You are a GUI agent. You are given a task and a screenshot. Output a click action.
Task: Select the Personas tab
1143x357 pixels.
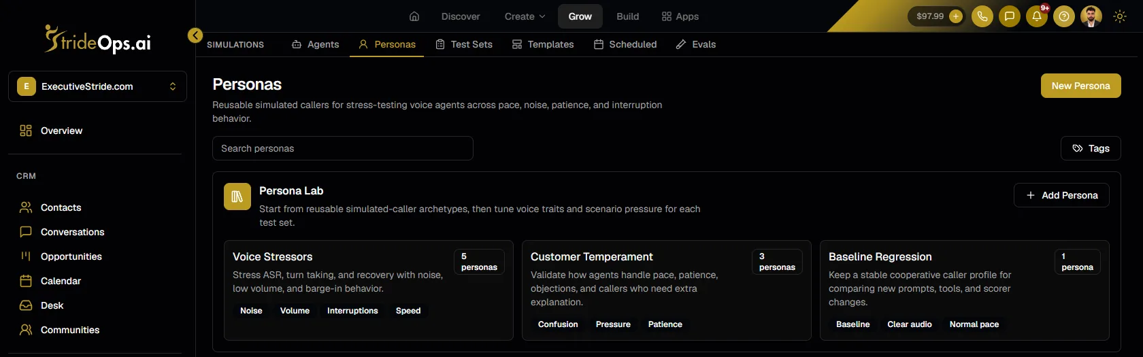(386, 44)
